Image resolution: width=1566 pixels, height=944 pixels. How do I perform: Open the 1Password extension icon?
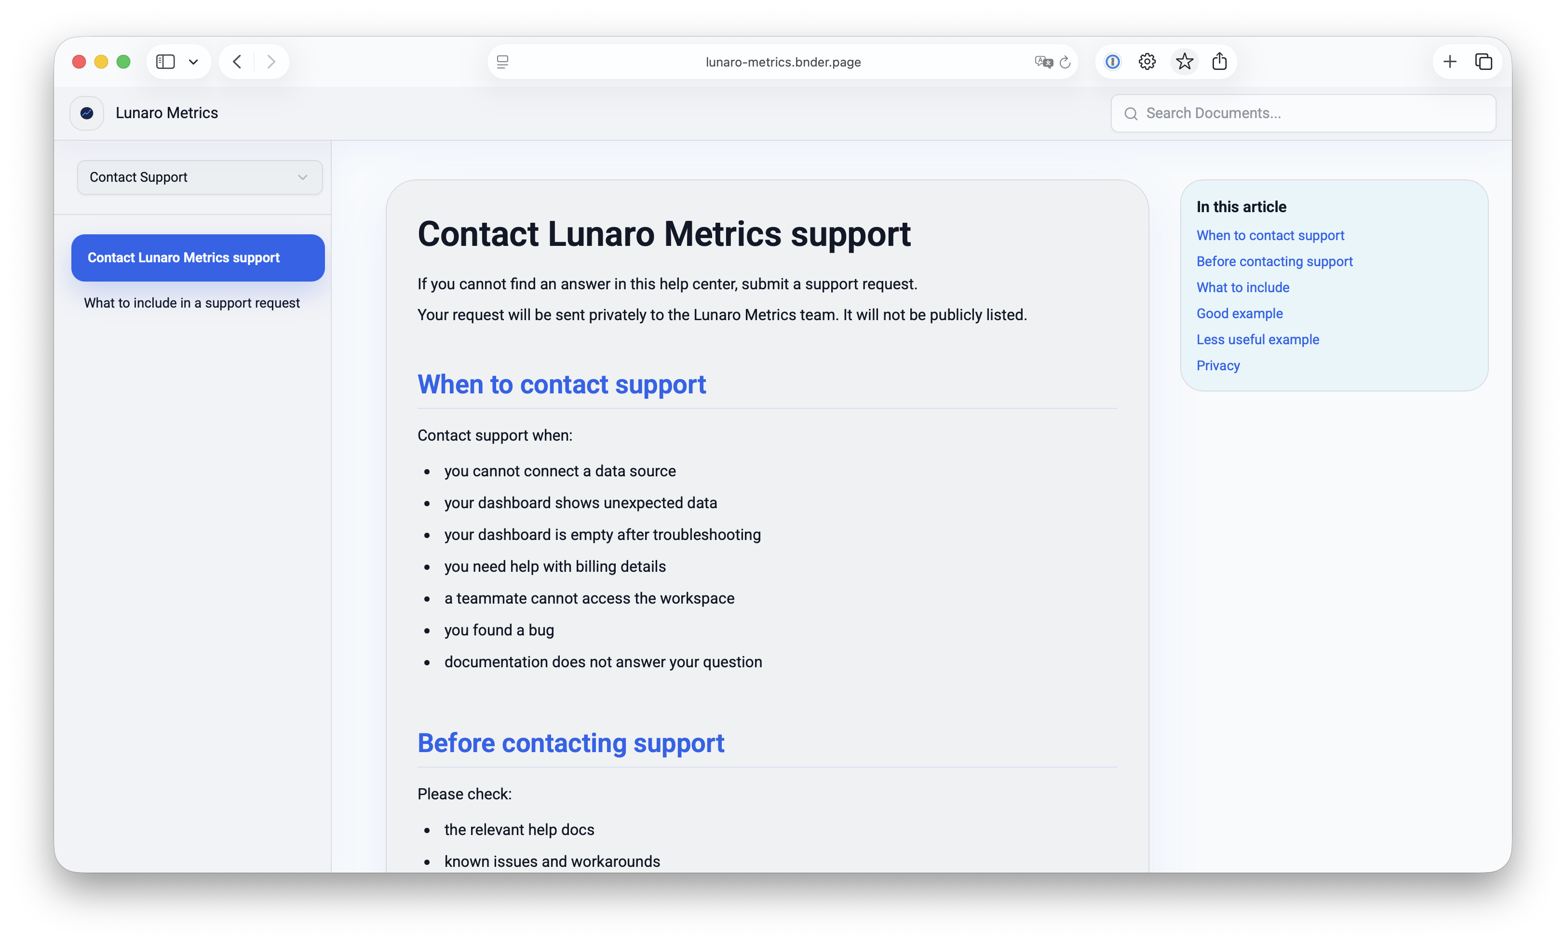pos(1112,62)
